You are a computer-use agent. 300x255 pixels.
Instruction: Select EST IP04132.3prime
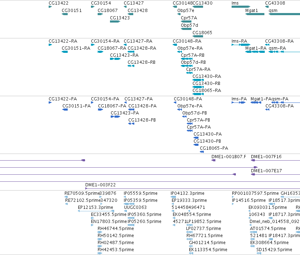tap(173, 197)
